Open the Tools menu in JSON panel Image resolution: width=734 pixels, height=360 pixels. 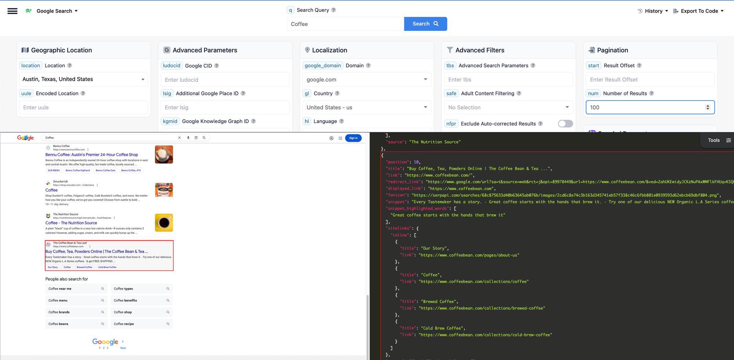pos(719,140)
